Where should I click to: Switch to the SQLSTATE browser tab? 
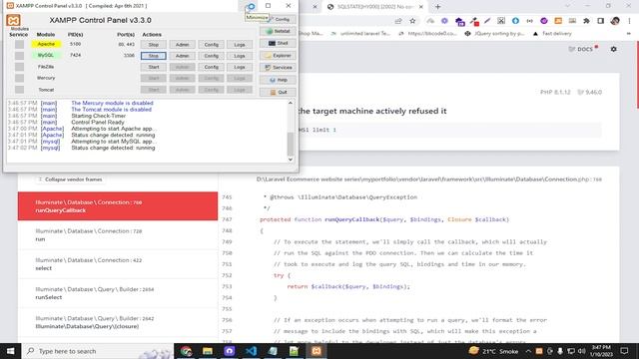pyautogui.click(x=375, y=7)
